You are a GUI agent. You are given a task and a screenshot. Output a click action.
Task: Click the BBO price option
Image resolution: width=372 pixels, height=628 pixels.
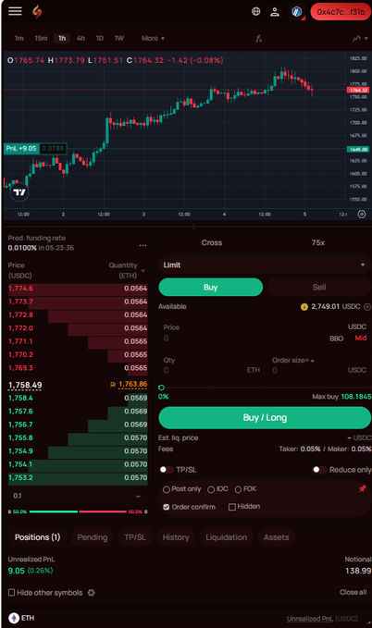pyautogui.click(x=336, y=339)
